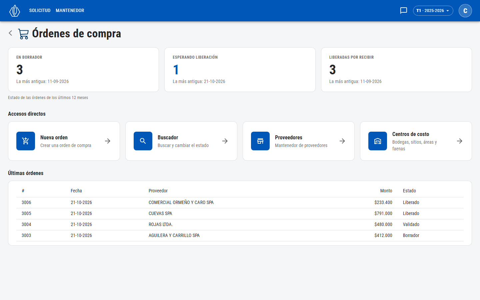Viewport: 480px width, 300px height.
Task: Open the Nueva orden shortcut
Action: [x=64, y=141]
